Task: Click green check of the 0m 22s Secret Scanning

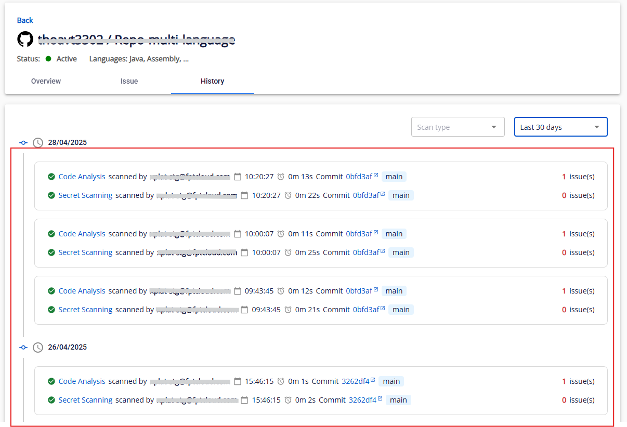Action: point(51,195)
